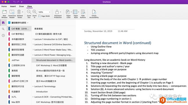Open the 翻译项目管理 section
The image size is (188, 105).
[x=19, y=50]
